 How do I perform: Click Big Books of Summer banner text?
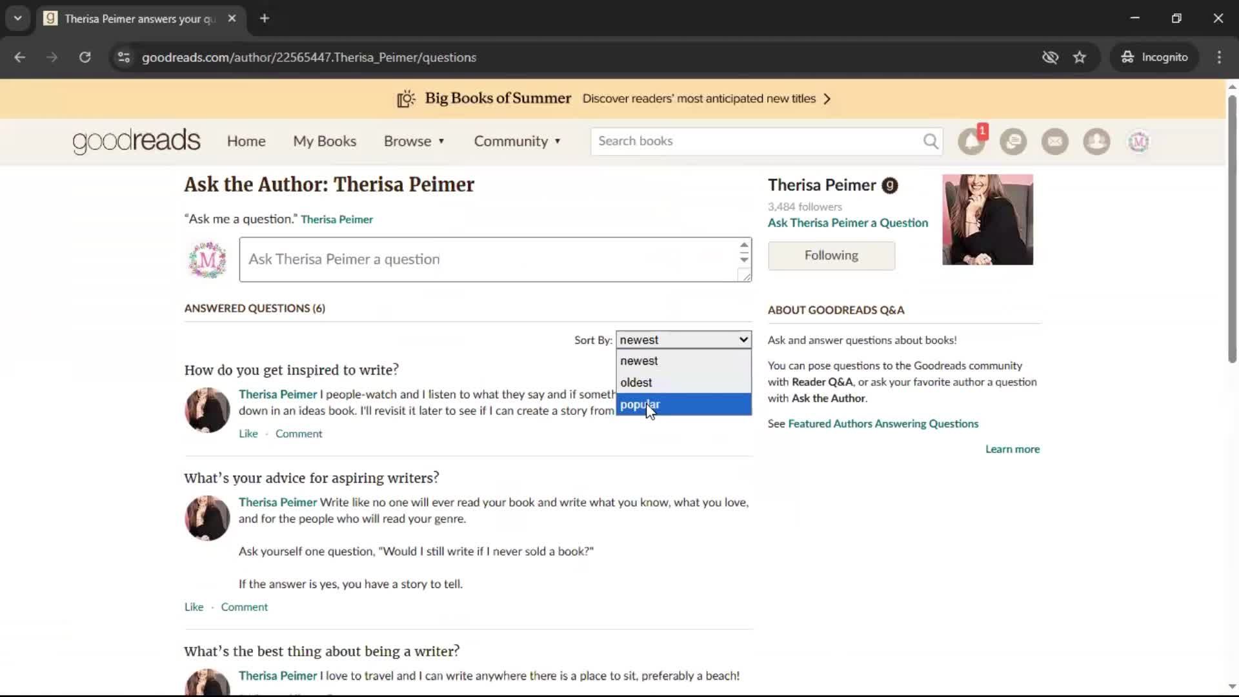point(498,99)
